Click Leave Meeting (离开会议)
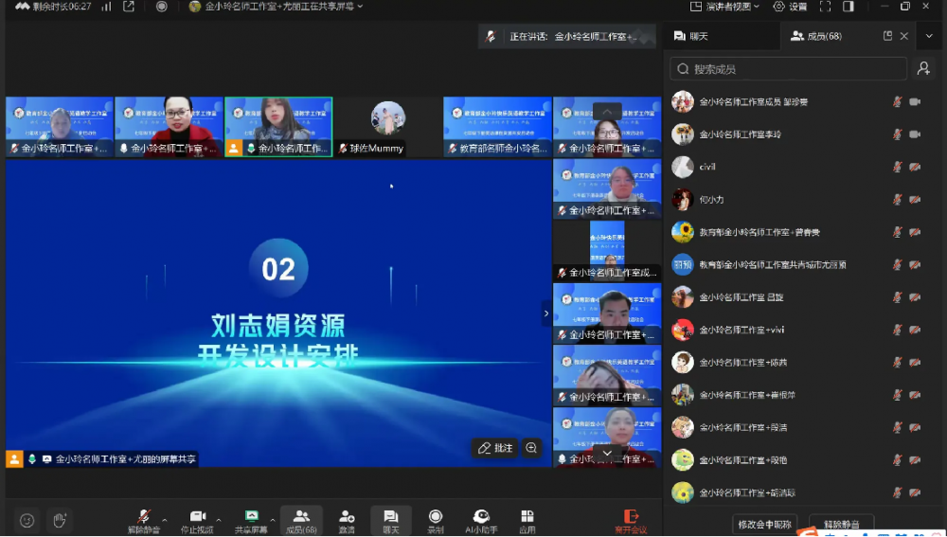Screen dimensions: 947x537 pyautogui.click(x=631, y=521)
